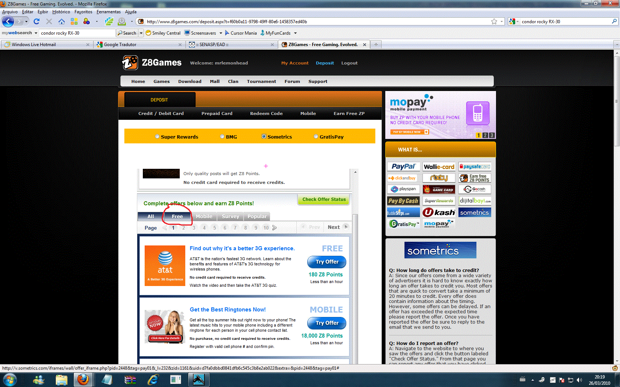Click the SuperRewards payment logo

[439, 201]
